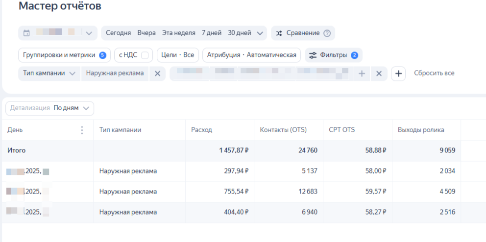Click Сбросить все to reset filters

pos(434,73)
